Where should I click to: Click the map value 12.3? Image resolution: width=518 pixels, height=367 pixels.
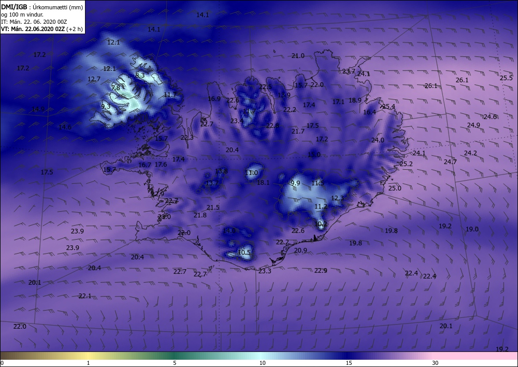pyautogui.click(x=337, y=198)
